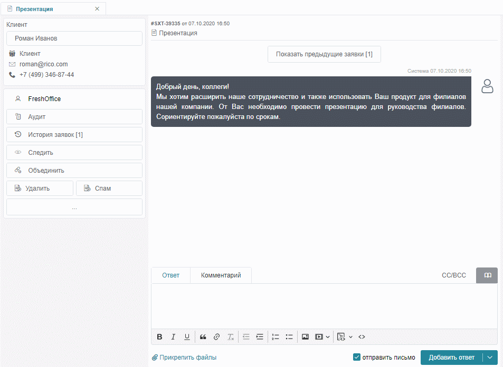Click the envelope icon beside the email
The image size is (503, 367).
coord(12,64)
